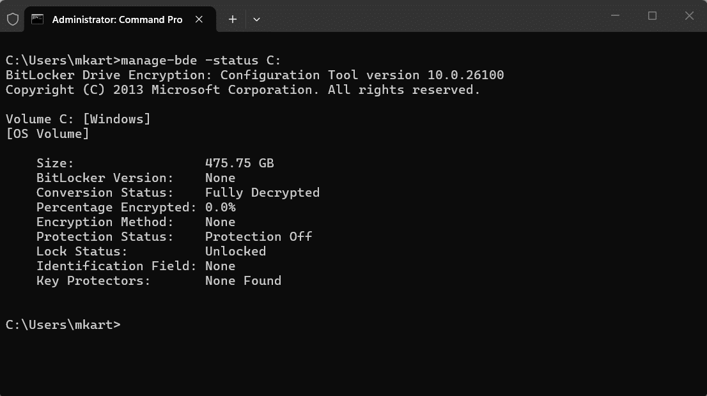The height and width of the screenshot is (396, 707).
Task: Click the shield icon in title bar
Action: point(13,19)
